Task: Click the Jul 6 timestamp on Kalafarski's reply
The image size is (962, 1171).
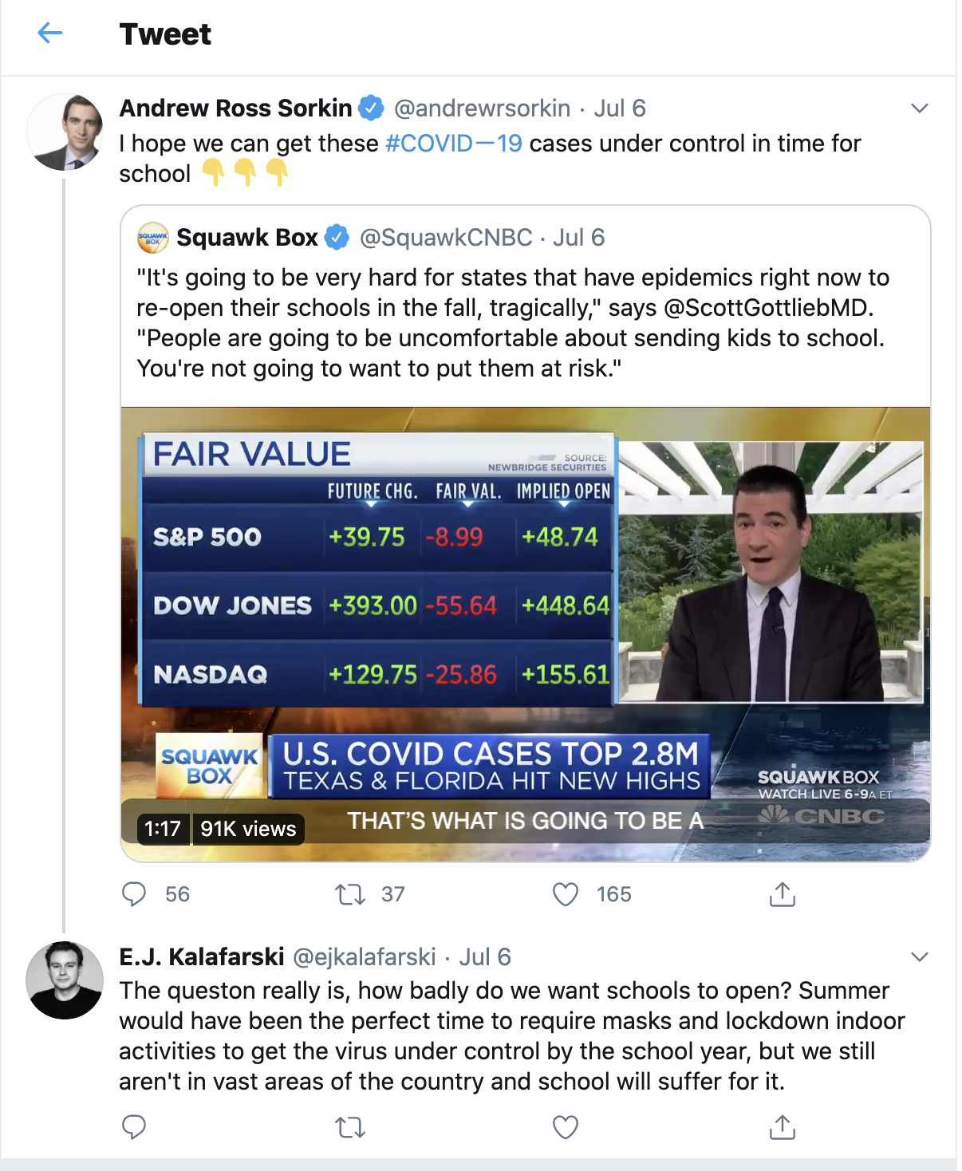Action: [485, 956]
